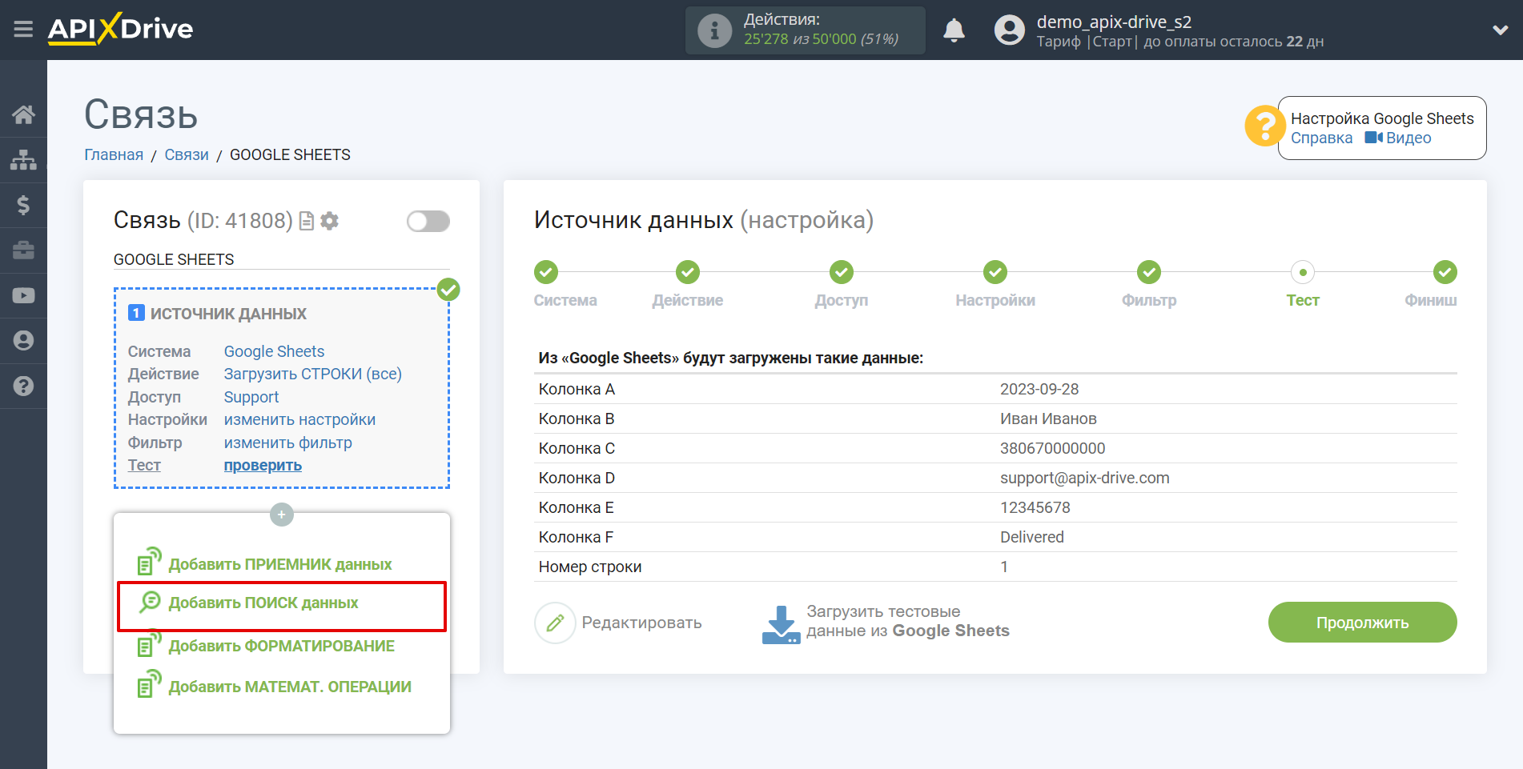Open help question sidebar icon
This screenshot has width=1523, height=769.
(x=23, y=386)
